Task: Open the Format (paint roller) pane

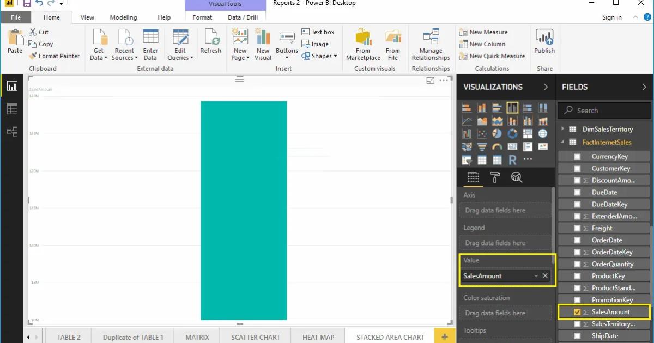Action: click(x=494, y=177)
